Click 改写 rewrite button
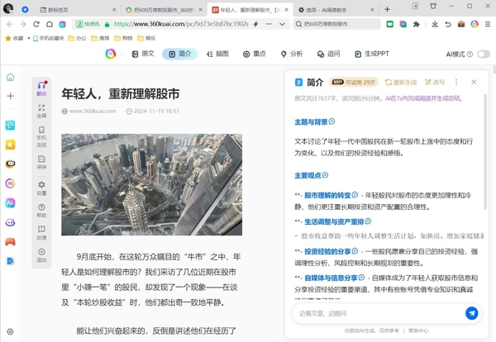The width and height of the screenshot is (496, 342). [x=435, y=82]
